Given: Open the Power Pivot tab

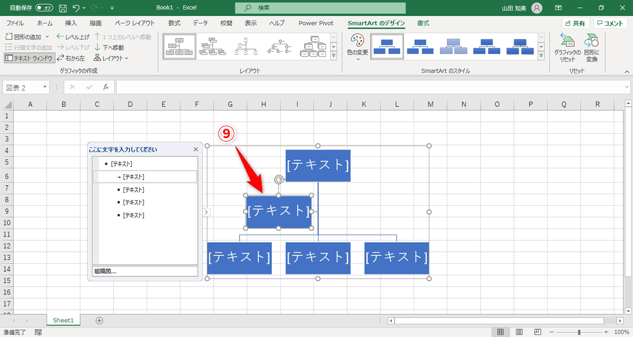Looking at the screenshot, I should click(315, 23).
